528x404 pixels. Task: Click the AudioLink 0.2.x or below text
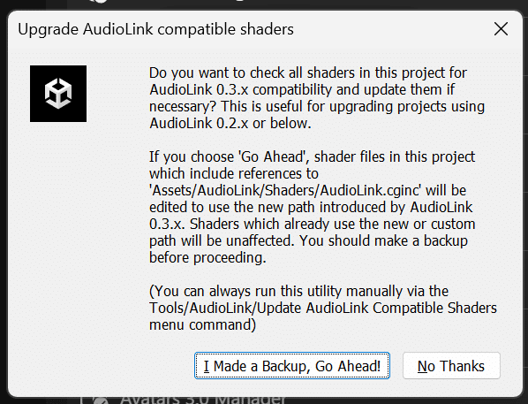pyautogui.click(x=230, y=124)
